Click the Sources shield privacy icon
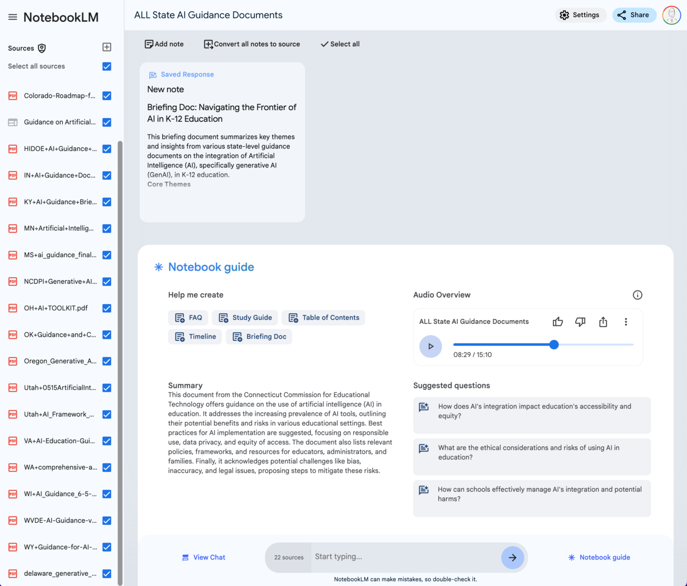Screen dimensions: 687x586 pos(42,48)
